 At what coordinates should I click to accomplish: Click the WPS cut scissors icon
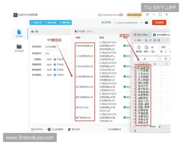(x=152, y=47)
